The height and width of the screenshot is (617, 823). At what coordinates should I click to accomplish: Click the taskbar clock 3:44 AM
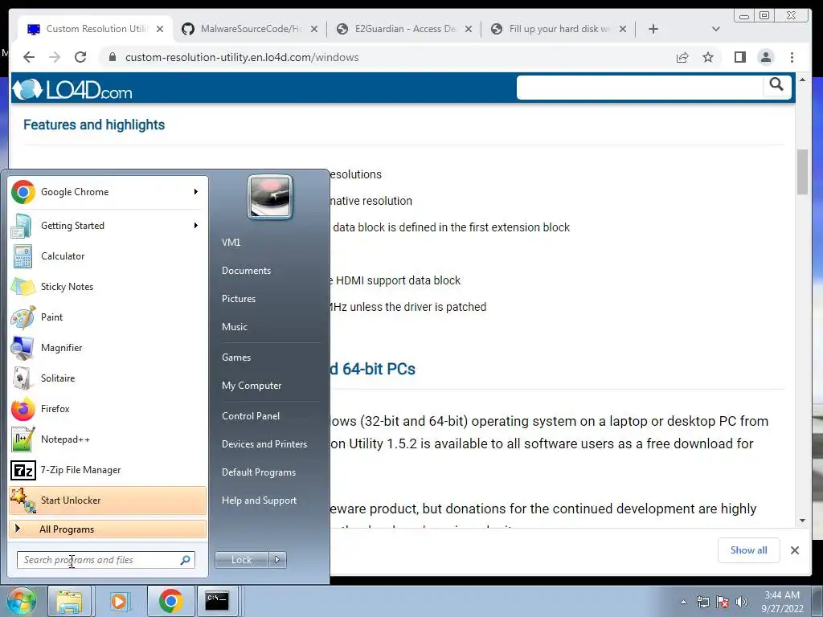pyautogui.click(x=781, y=595)
